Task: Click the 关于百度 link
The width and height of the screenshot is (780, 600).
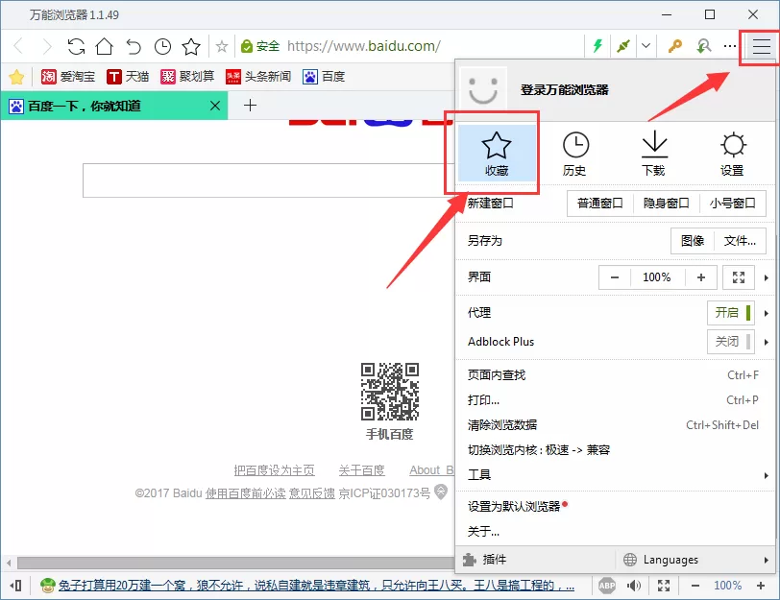Action: click(361, 470)
